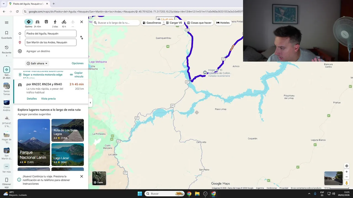Filter by Gasolineras chip
Viewport: 353px width, 198px height.
(152, 23)
